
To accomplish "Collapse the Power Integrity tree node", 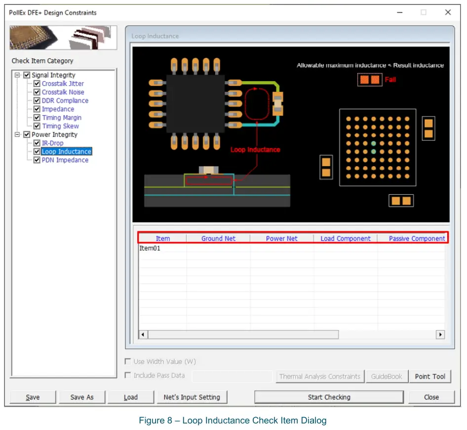I will point(18,135).
